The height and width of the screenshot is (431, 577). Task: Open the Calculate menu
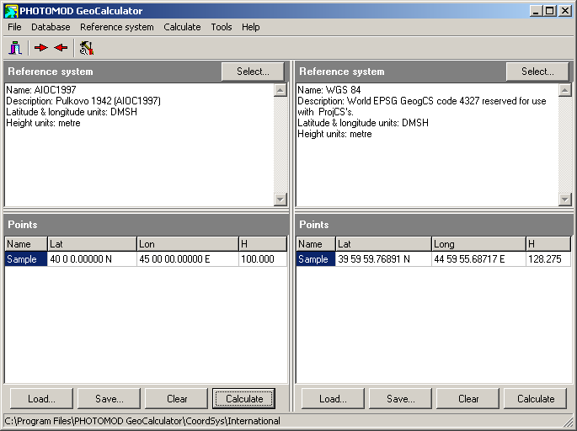click(x=182, y=27)
